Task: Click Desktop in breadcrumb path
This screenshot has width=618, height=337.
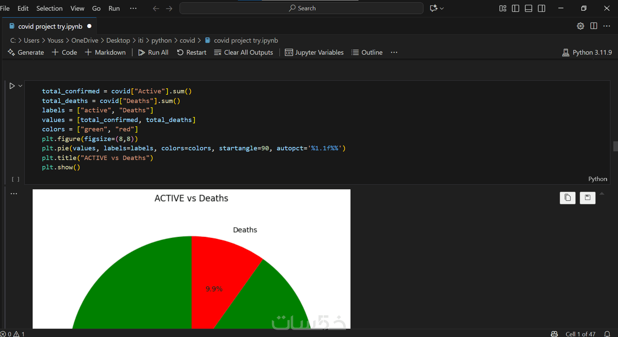Action: click(118, 40)
